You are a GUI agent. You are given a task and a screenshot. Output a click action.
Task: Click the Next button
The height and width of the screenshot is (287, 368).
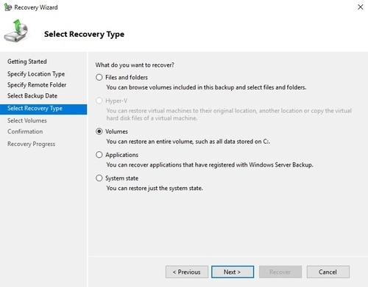tap(233, 272)
